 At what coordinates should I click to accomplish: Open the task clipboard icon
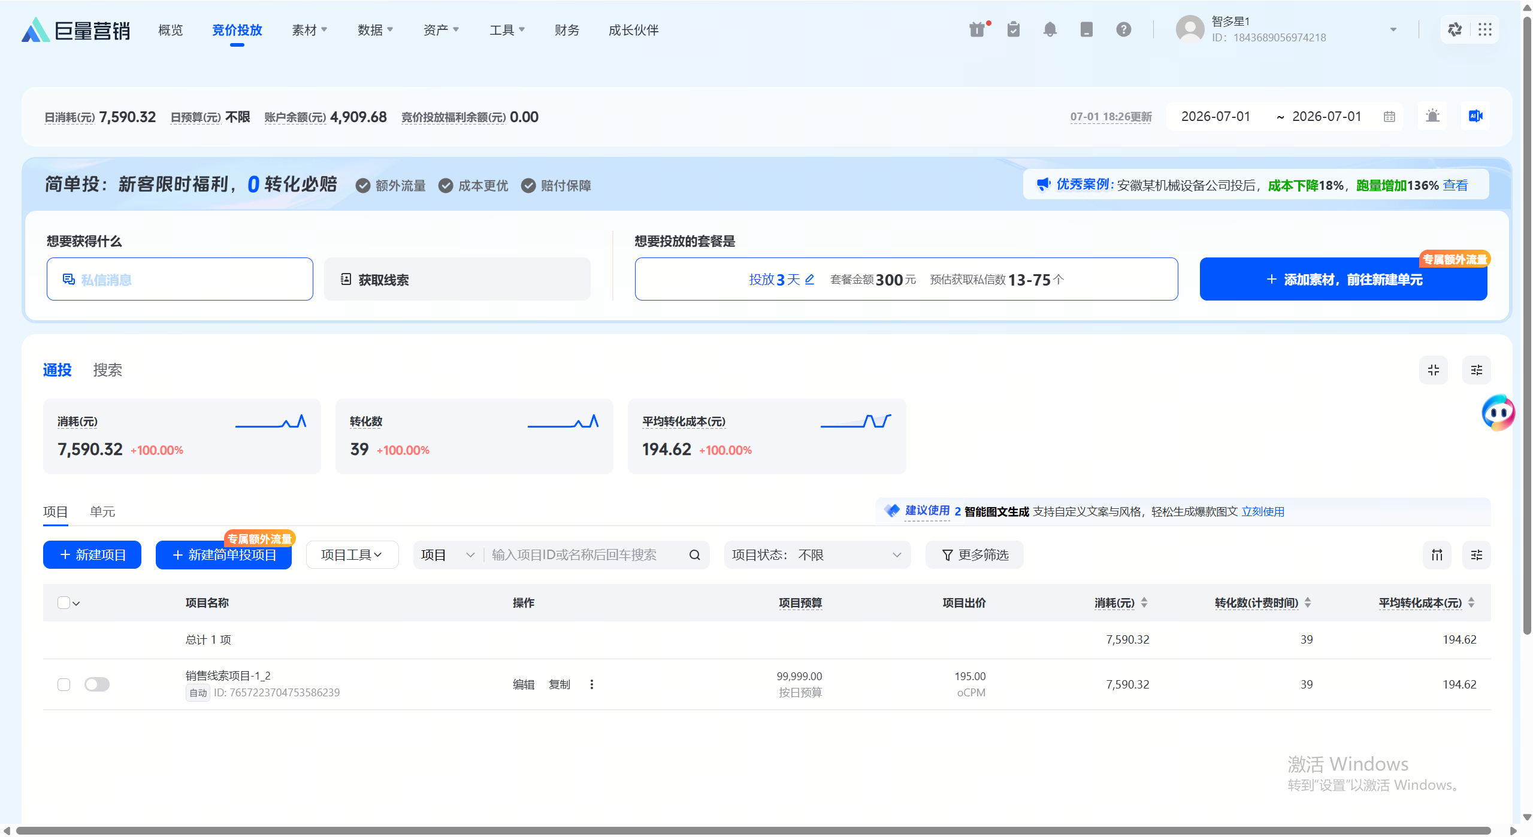pyautogui.click(x=1013, y=29)
